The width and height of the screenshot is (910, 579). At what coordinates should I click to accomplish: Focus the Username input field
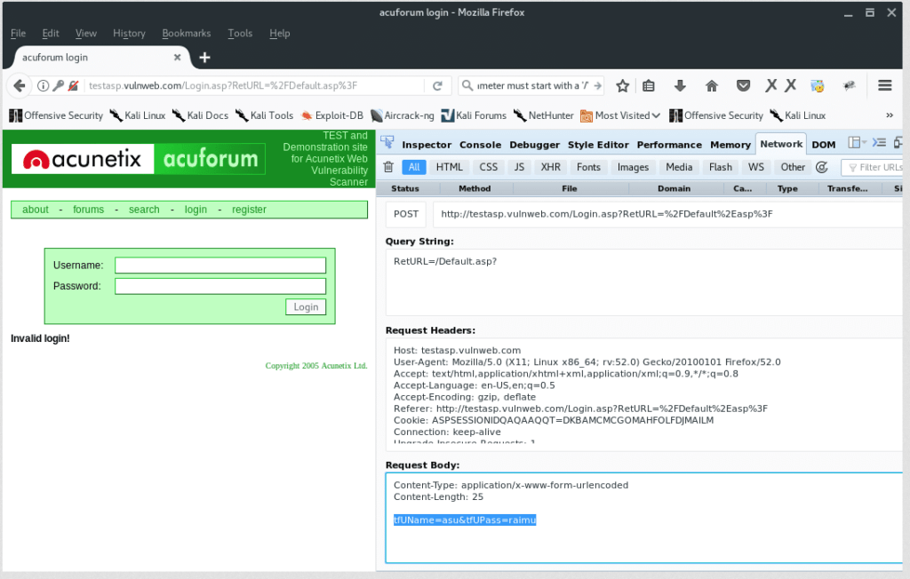[220, 266]
